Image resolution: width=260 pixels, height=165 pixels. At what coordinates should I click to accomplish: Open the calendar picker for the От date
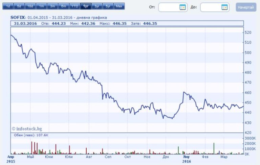(x=182, y=7)
